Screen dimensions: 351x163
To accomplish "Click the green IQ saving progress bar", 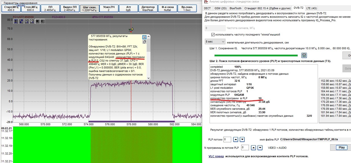I will tap(256, 55).
